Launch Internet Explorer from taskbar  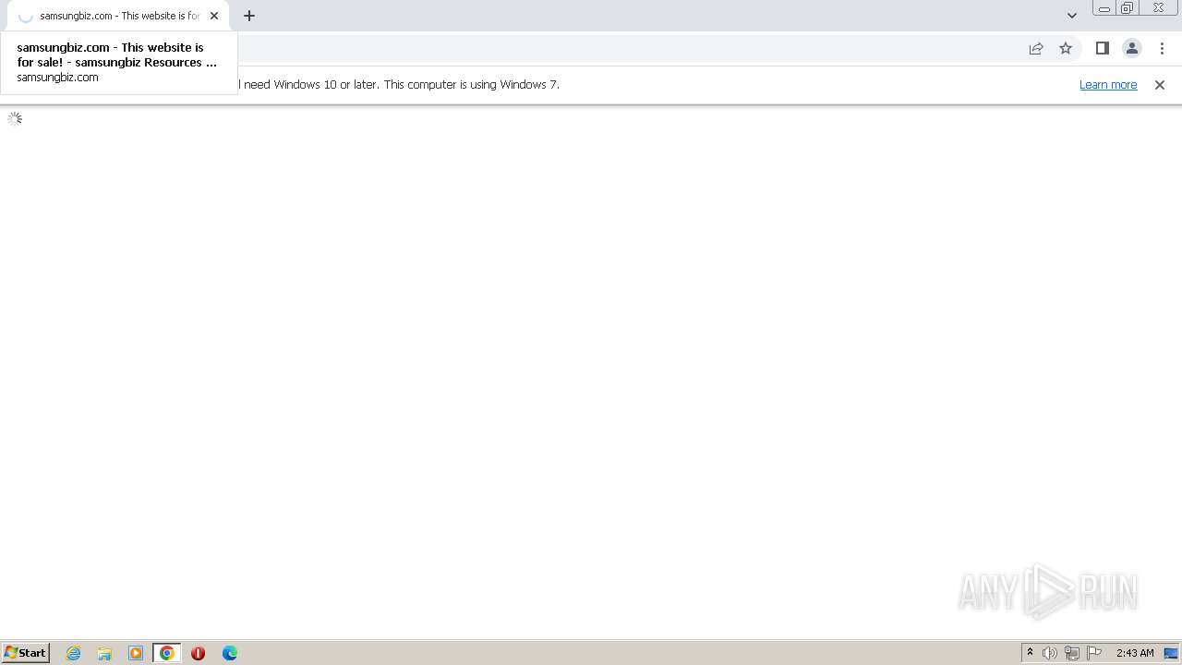(x=74, y=653)
